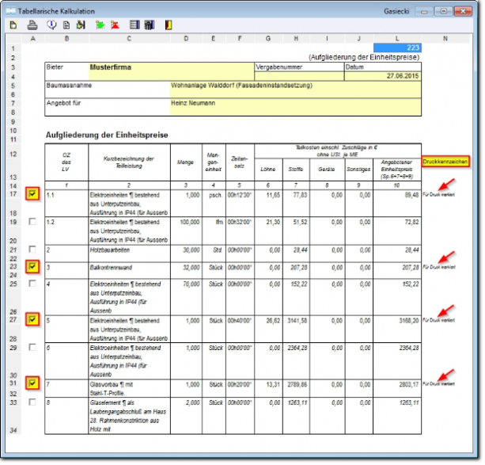The image size is (485, 465).
Task: Check print checkbox for Holzbauarbeiten row
Action: pyautogui.click(x=32, y=250)
